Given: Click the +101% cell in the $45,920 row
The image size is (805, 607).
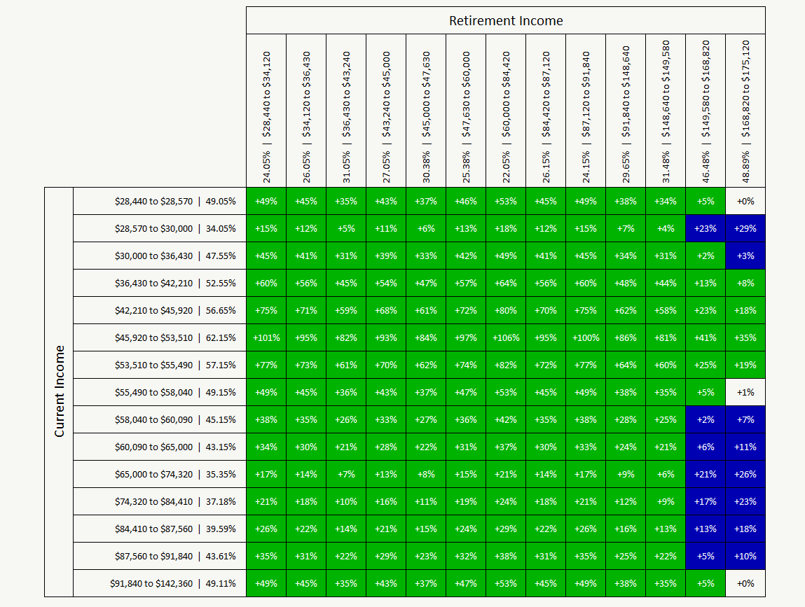Looking at the screenshot, I should 266,337.
